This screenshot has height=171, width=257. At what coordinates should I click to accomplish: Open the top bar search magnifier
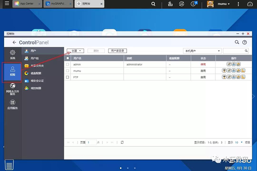pos(153,4)
